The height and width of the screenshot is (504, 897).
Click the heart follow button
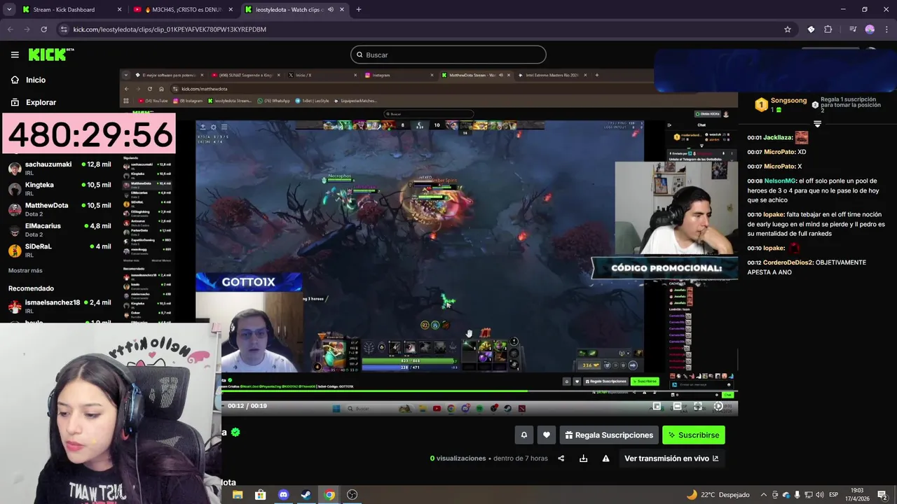pos(547,435)
